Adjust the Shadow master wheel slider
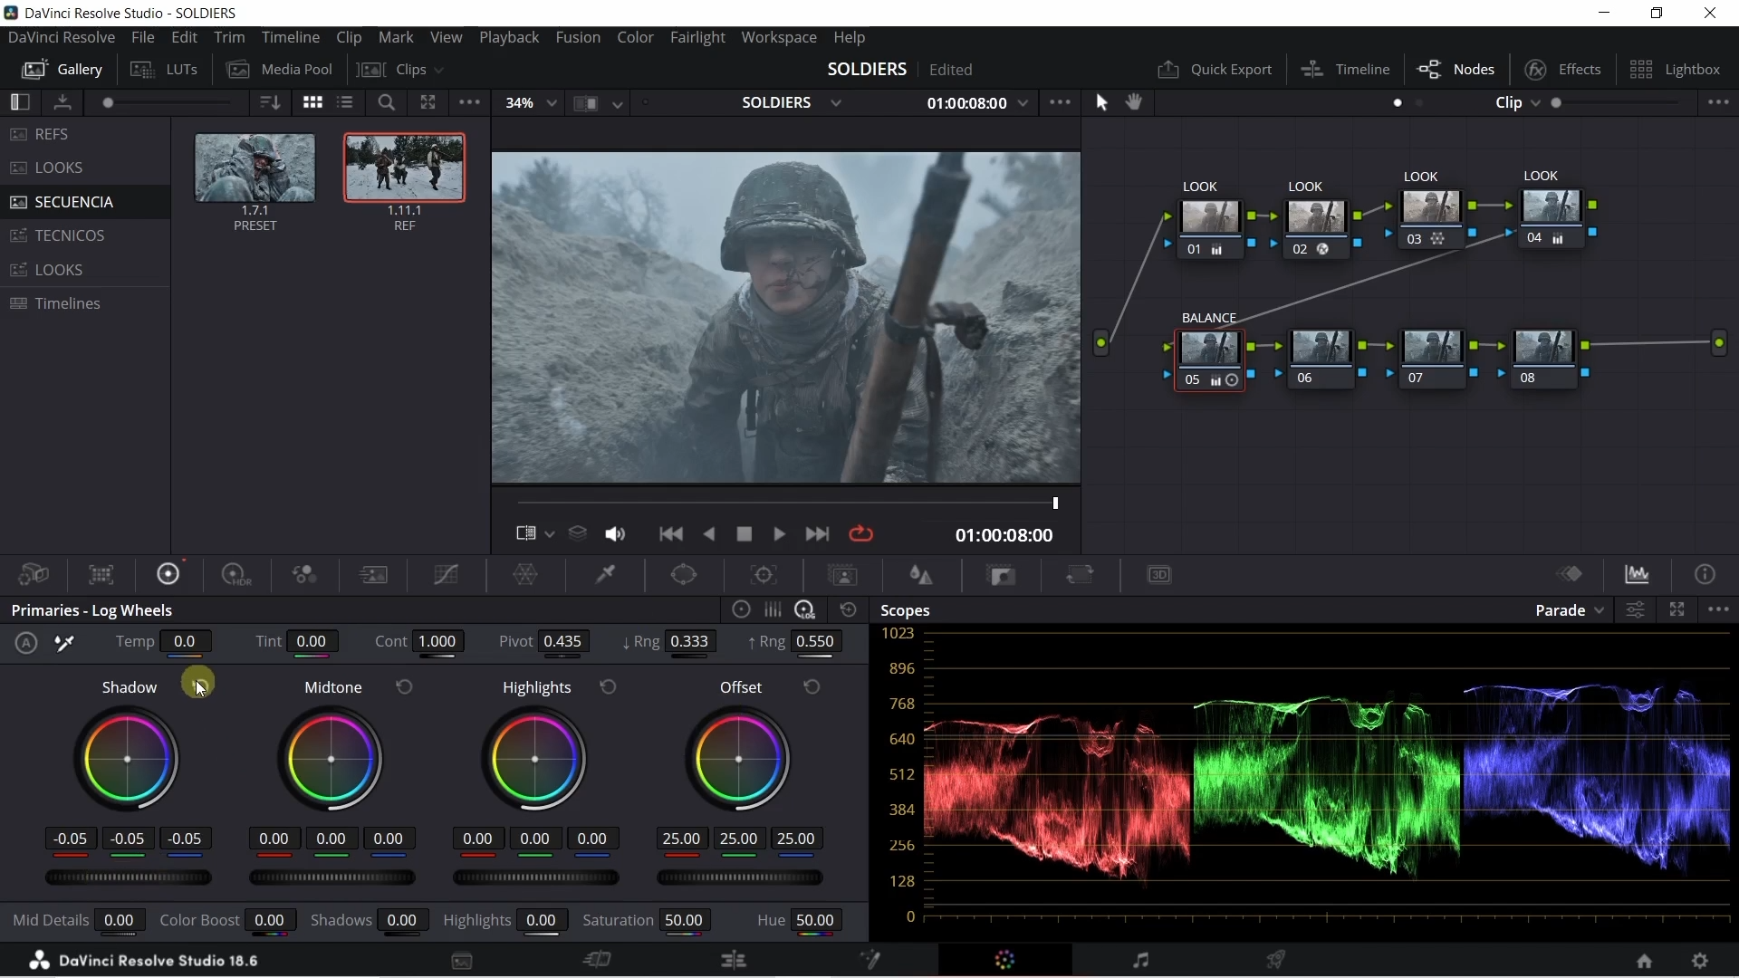The width and height of the screenshot is (1739, 978). [128, 877]
